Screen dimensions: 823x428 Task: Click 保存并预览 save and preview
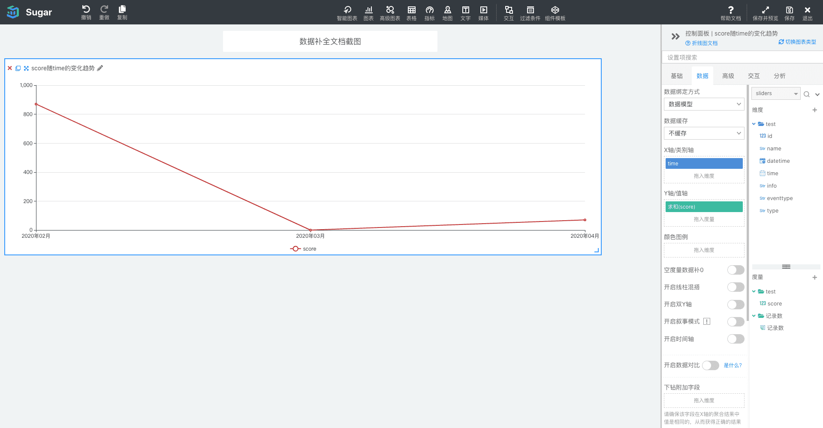point(765,13)
